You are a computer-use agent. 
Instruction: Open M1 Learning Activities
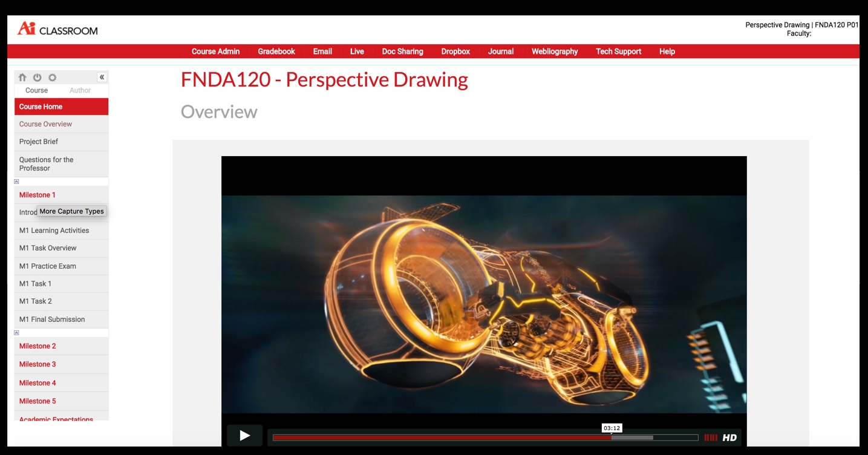(61, 231)
